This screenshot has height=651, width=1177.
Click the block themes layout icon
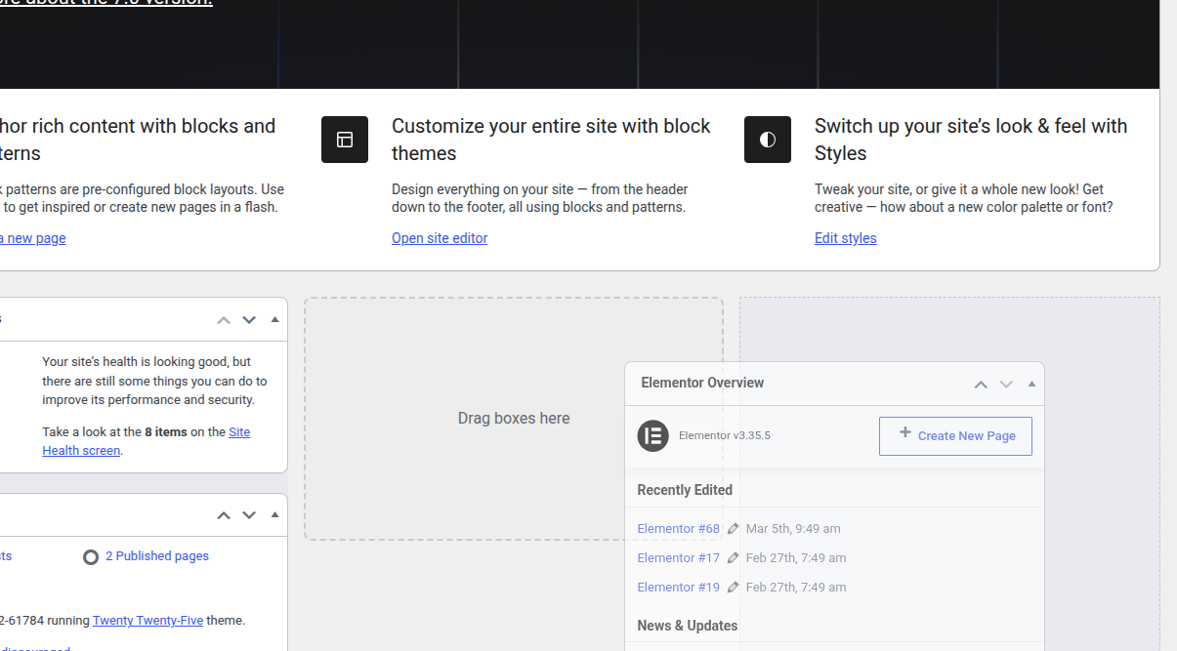(x=345, y=140)
